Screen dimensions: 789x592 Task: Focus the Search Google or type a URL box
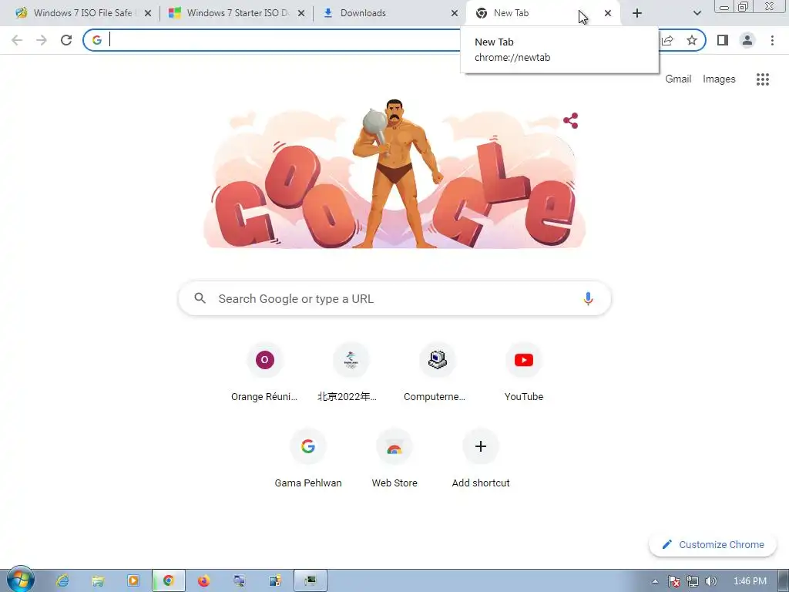point(394,298)
